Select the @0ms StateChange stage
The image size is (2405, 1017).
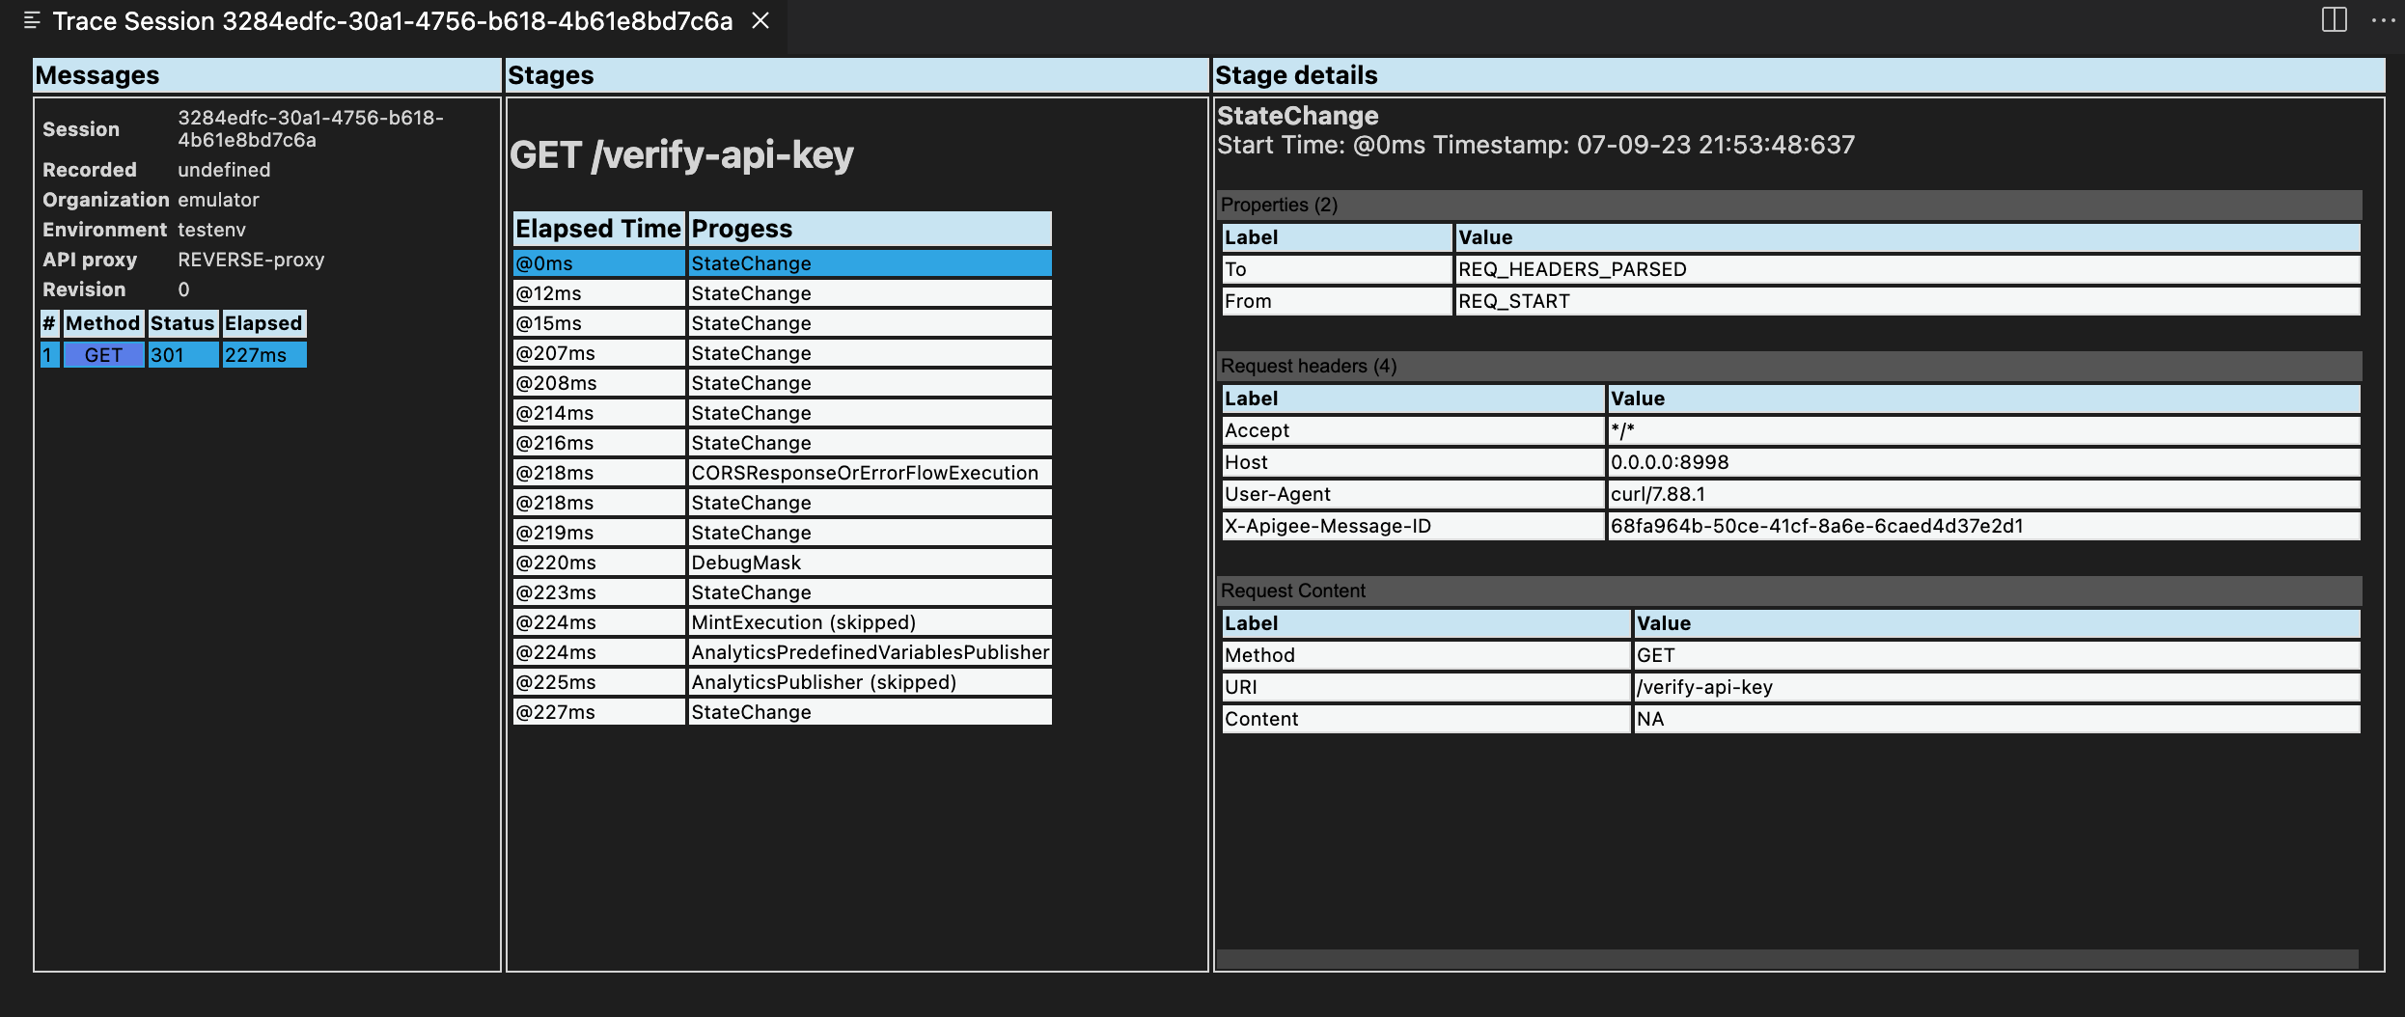coord(782,262)
